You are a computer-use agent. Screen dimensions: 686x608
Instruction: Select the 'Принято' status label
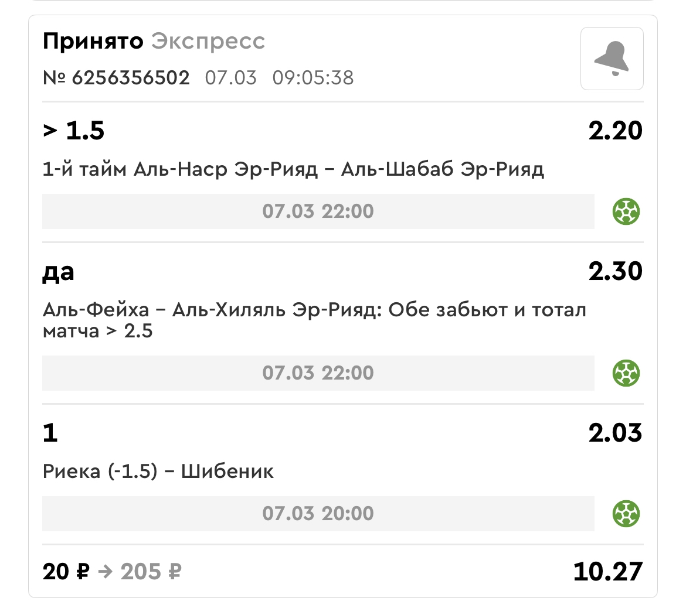pyautogui.click(x=93, y=42)
